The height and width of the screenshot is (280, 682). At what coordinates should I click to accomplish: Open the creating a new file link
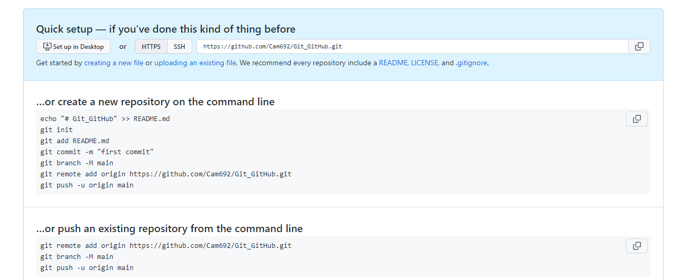coord(114,63)
